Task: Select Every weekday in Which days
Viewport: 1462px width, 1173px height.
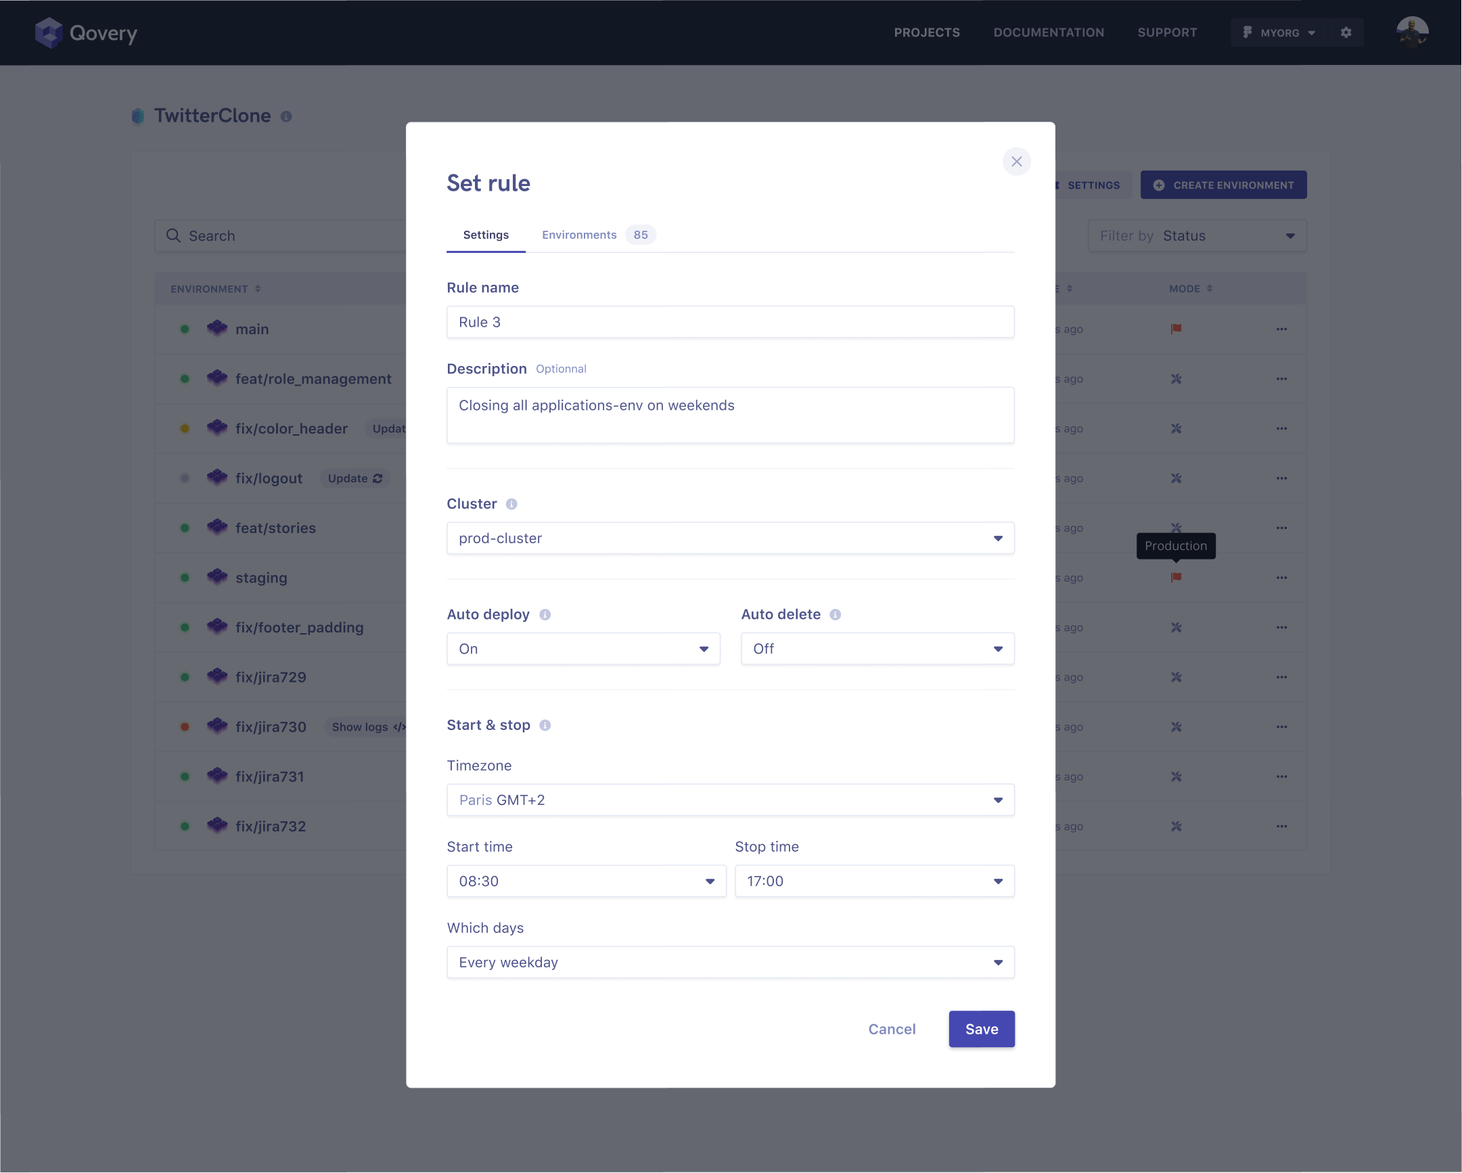Action: 731,963
